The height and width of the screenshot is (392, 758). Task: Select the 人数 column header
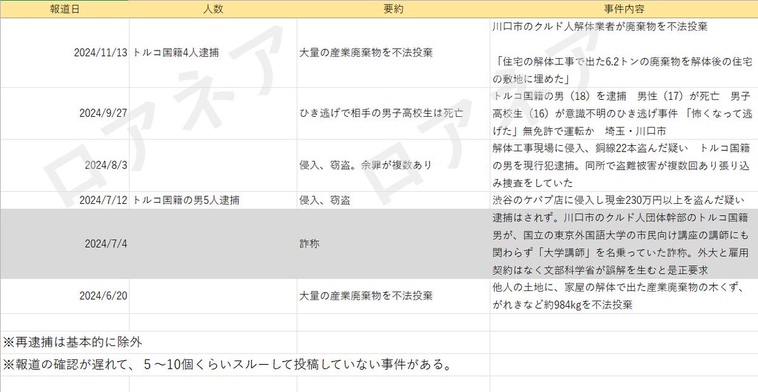click(x=213, y=9)
